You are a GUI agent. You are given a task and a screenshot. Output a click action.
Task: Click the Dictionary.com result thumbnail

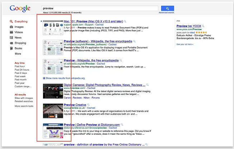coord(53,131)
